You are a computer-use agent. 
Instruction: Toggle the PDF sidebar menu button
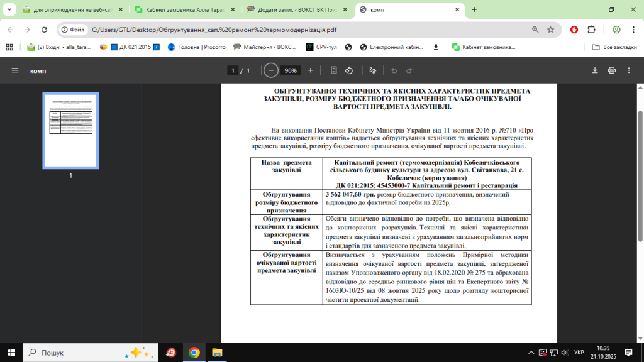tap(15, 70)
